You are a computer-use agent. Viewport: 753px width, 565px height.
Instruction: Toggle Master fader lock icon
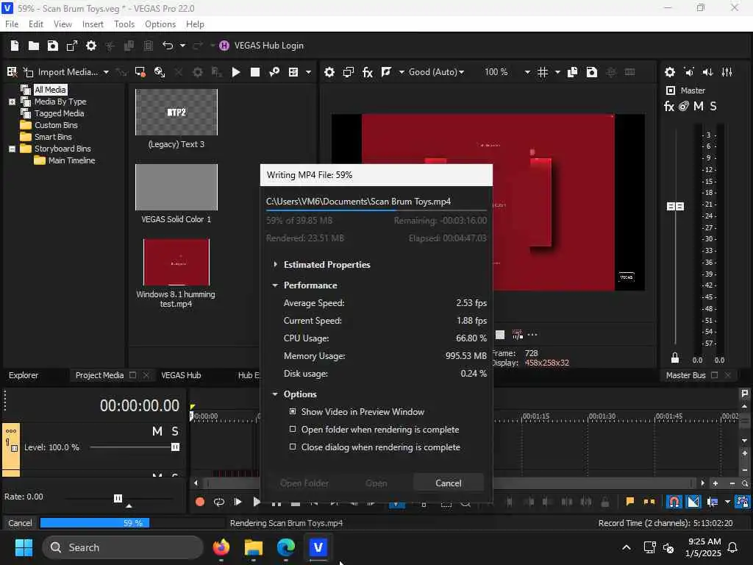(675, 358)
